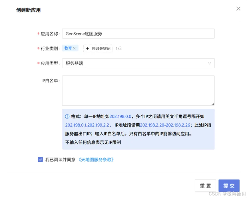
Task: Click the example 202.198.0.1,202.199.2.2
Action: (x=87, y=125)
